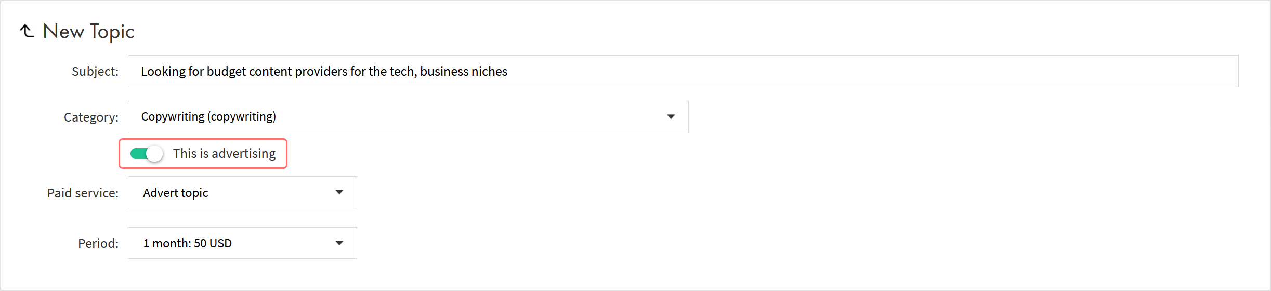
Task: Click the Period dropdown arrow
Action: (339, 243)
